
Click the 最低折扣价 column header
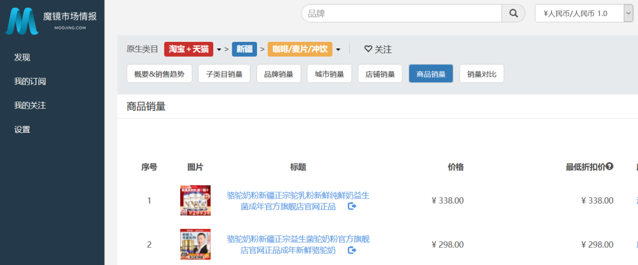[585, 167]
